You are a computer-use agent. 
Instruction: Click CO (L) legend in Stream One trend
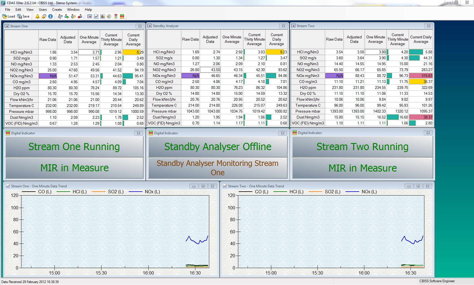45,192
